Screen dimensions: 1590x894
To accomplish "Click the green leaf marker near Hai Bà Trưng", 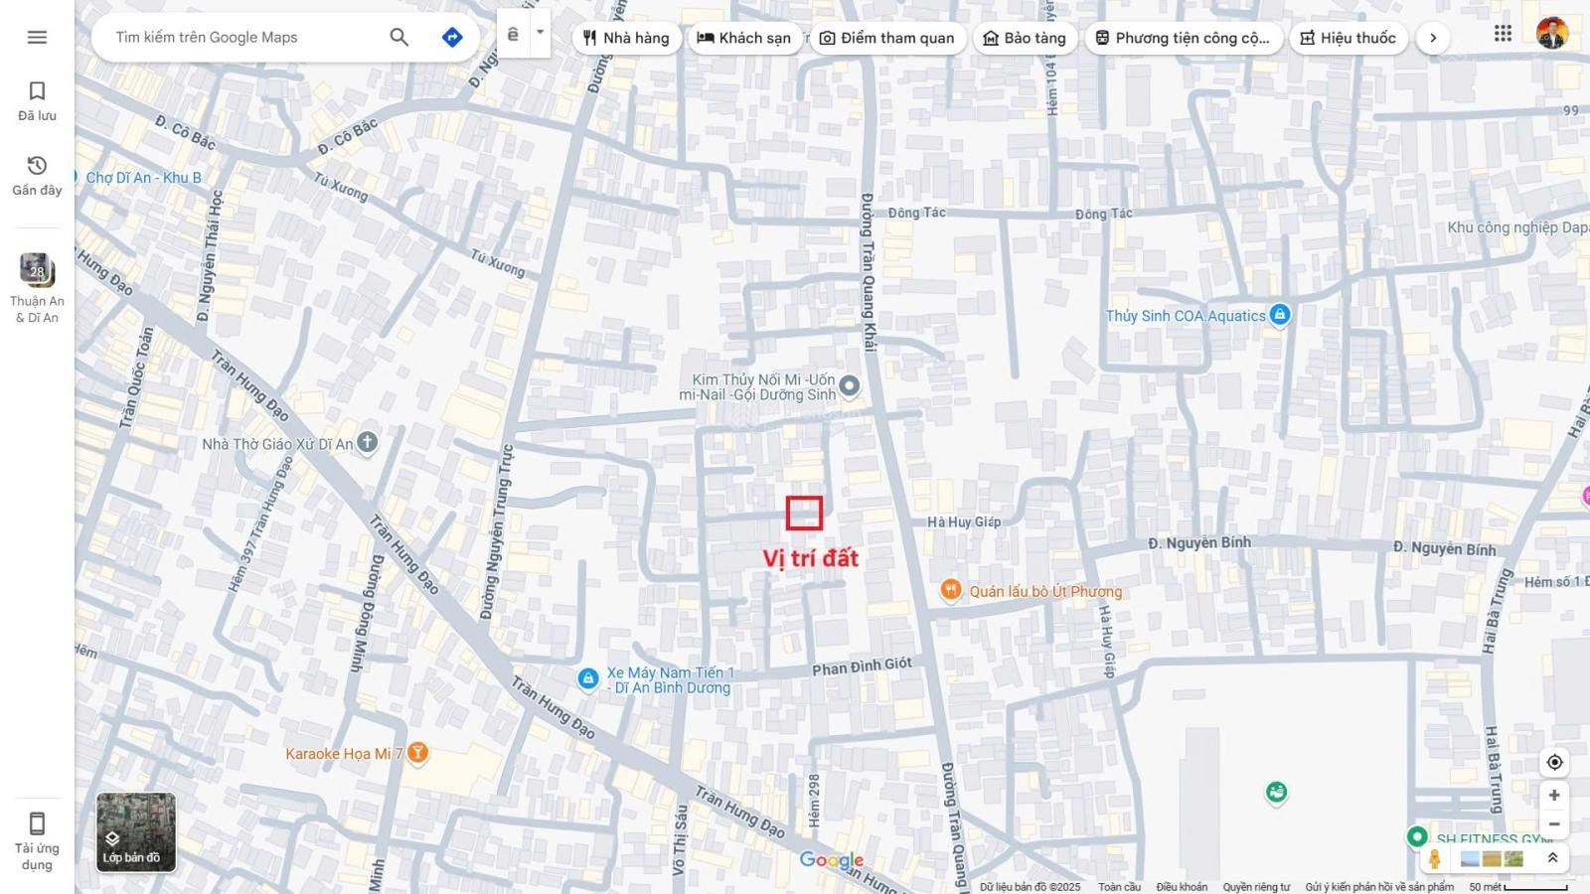I will point(1276,792).
